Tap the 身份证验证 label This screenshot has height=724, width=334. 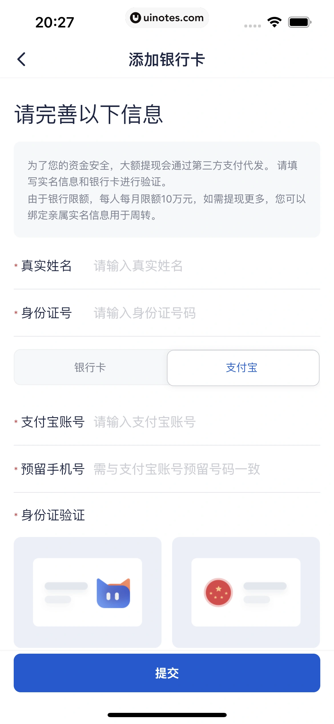[x=53, y=515]
